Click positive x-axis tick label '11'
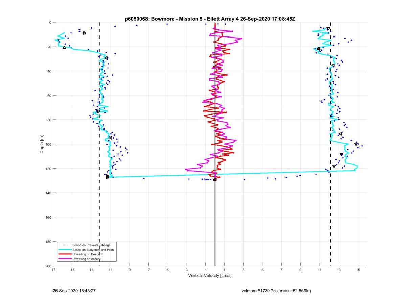The width and height of the screenshot is (406, 299). click(319, 270)
